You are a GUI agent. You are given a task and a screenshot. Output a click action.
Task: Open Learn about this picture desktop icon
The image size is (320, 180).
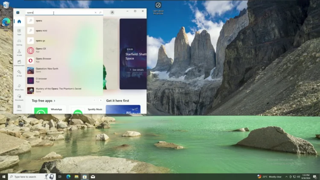158,8
